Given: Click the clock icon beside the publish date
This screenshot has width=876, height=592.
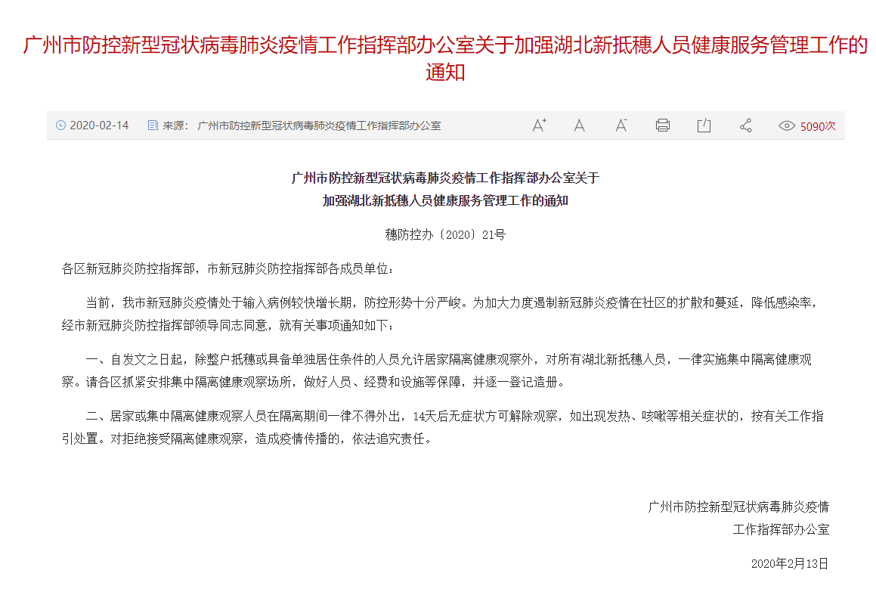Looking at the screenshot, I should [x=61, y=126].
